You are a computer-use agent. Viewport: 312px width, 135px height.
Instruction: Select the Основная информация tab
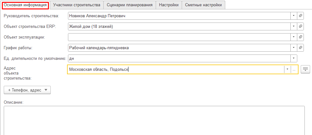(x=25, y=5)
